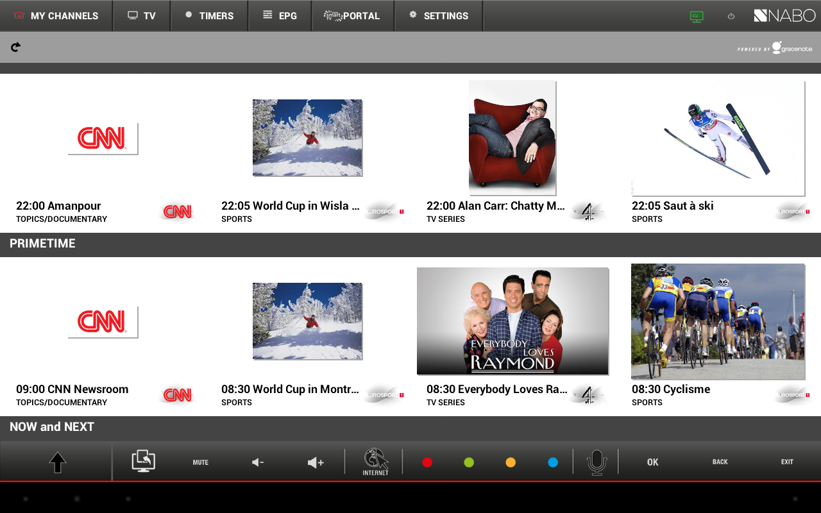Click the MUTE button
The height and width of the screenshot is (513, 821).
coord(201,462)
